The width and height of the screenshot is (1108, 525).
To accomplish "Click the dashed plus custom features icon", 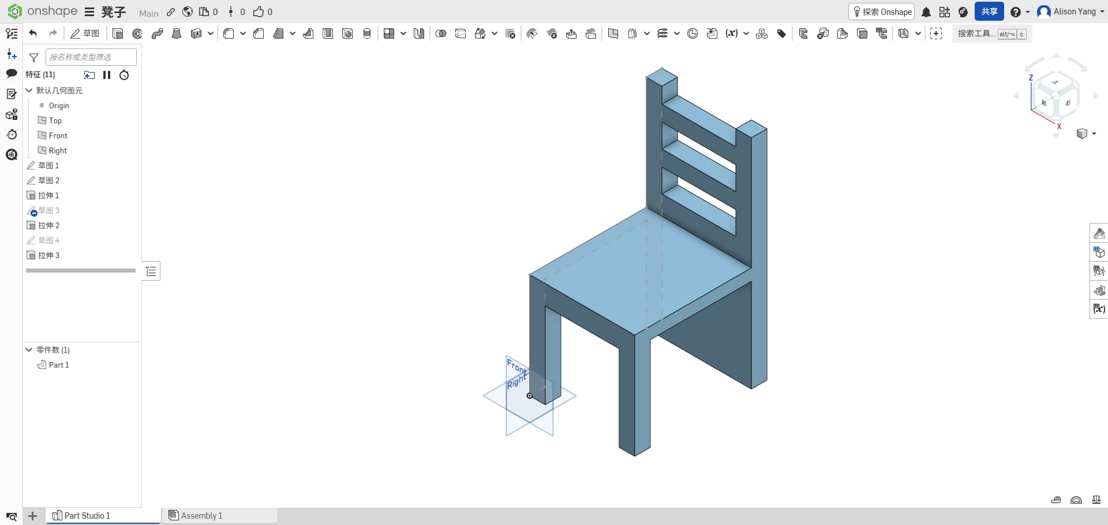I will click(x=936, y=33).
